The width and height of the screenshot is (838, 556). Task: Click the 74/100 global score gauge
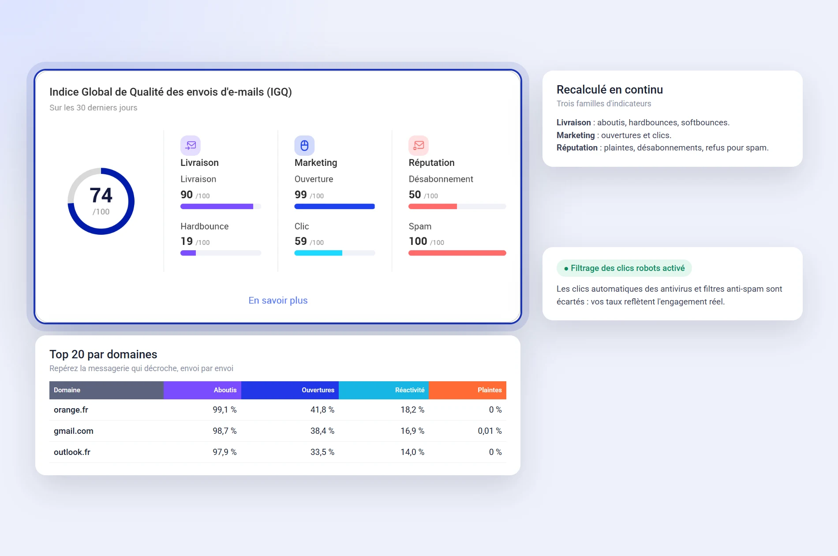tap(101, 201)
